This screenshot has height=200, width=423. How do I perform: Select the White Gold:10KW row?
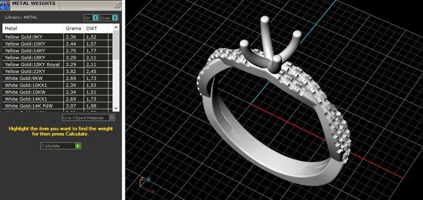[x=57, y=92]
